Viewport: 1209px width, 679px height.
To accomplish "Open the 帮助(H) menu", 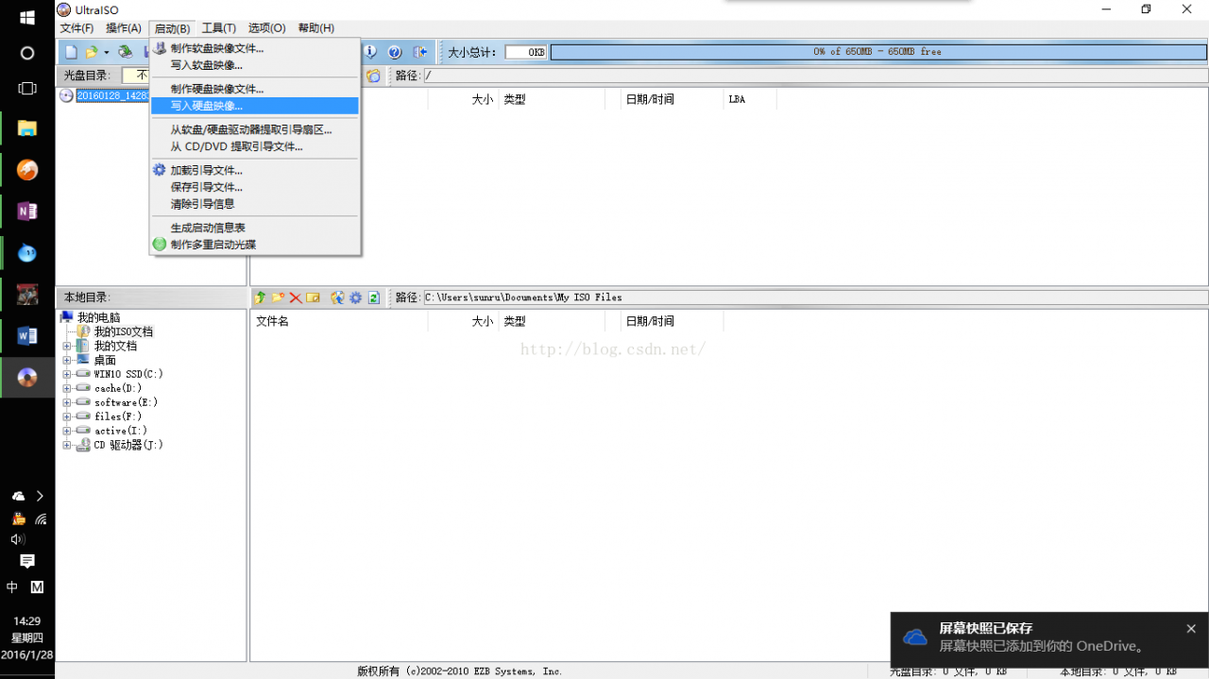I will [x=315, y=28].
